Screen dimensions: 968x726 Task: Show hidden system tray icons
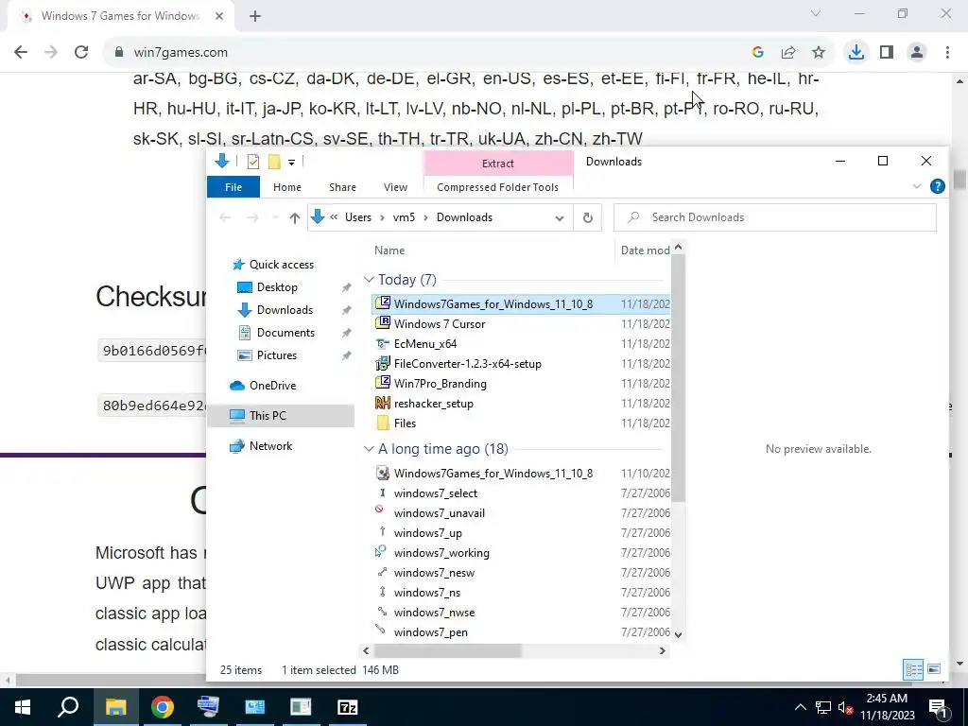tap(800, 707)
